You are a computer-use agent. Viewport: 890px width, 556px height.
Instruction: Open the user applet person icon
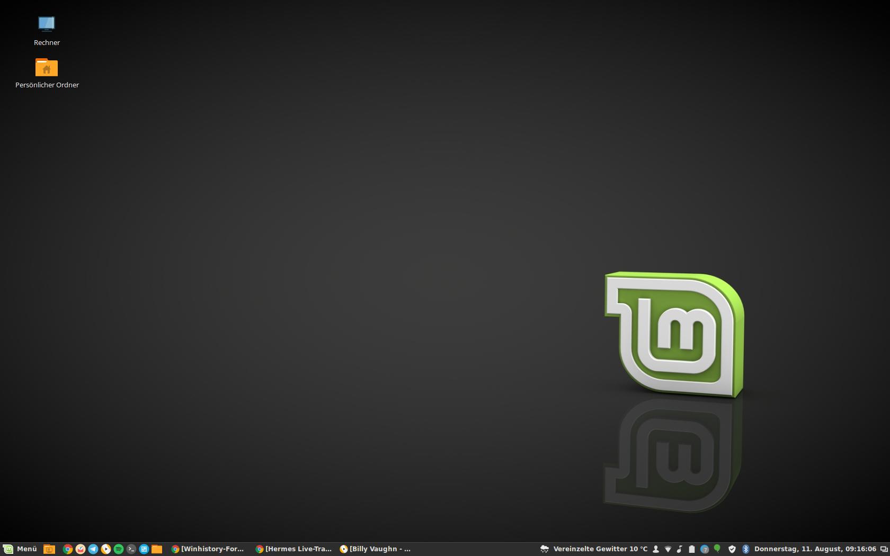click(656, 549)
